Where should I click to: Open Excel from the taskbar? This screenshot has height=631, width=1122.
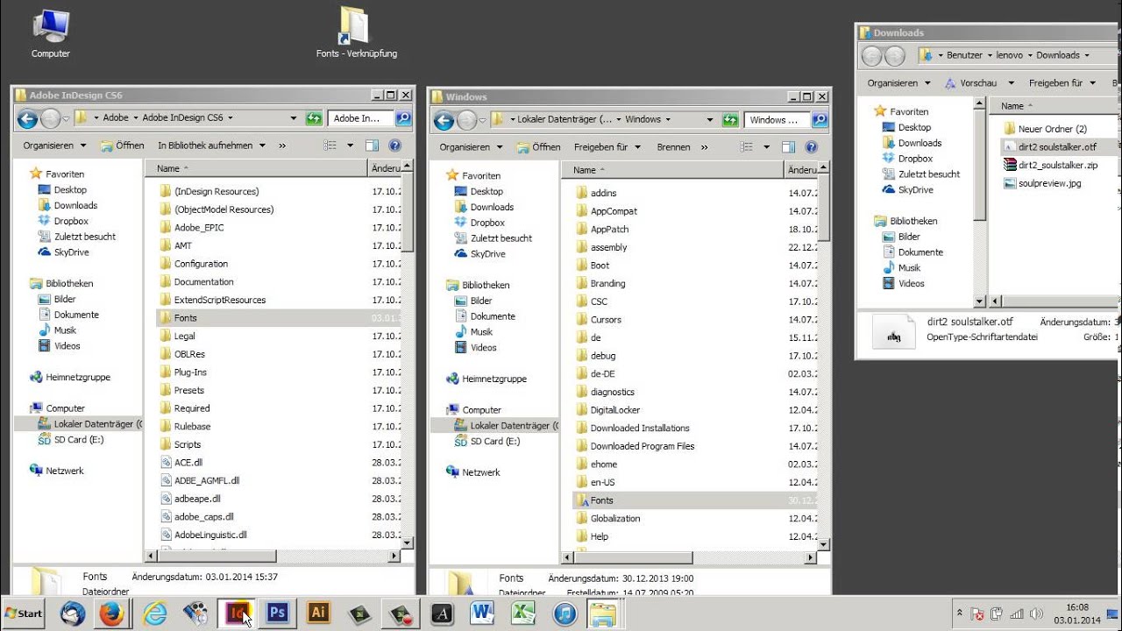(x=523, y=613)
